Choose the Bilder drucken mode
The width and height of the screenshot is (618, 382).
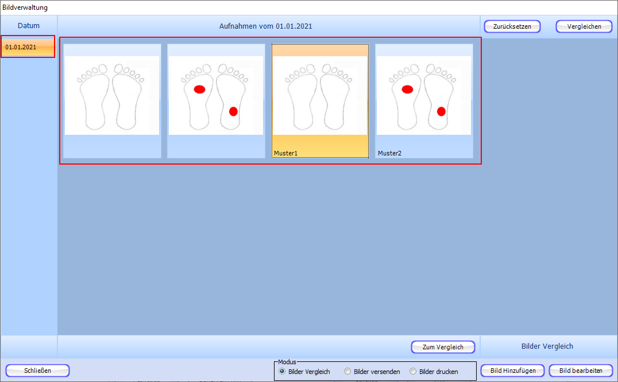point(413,372)
